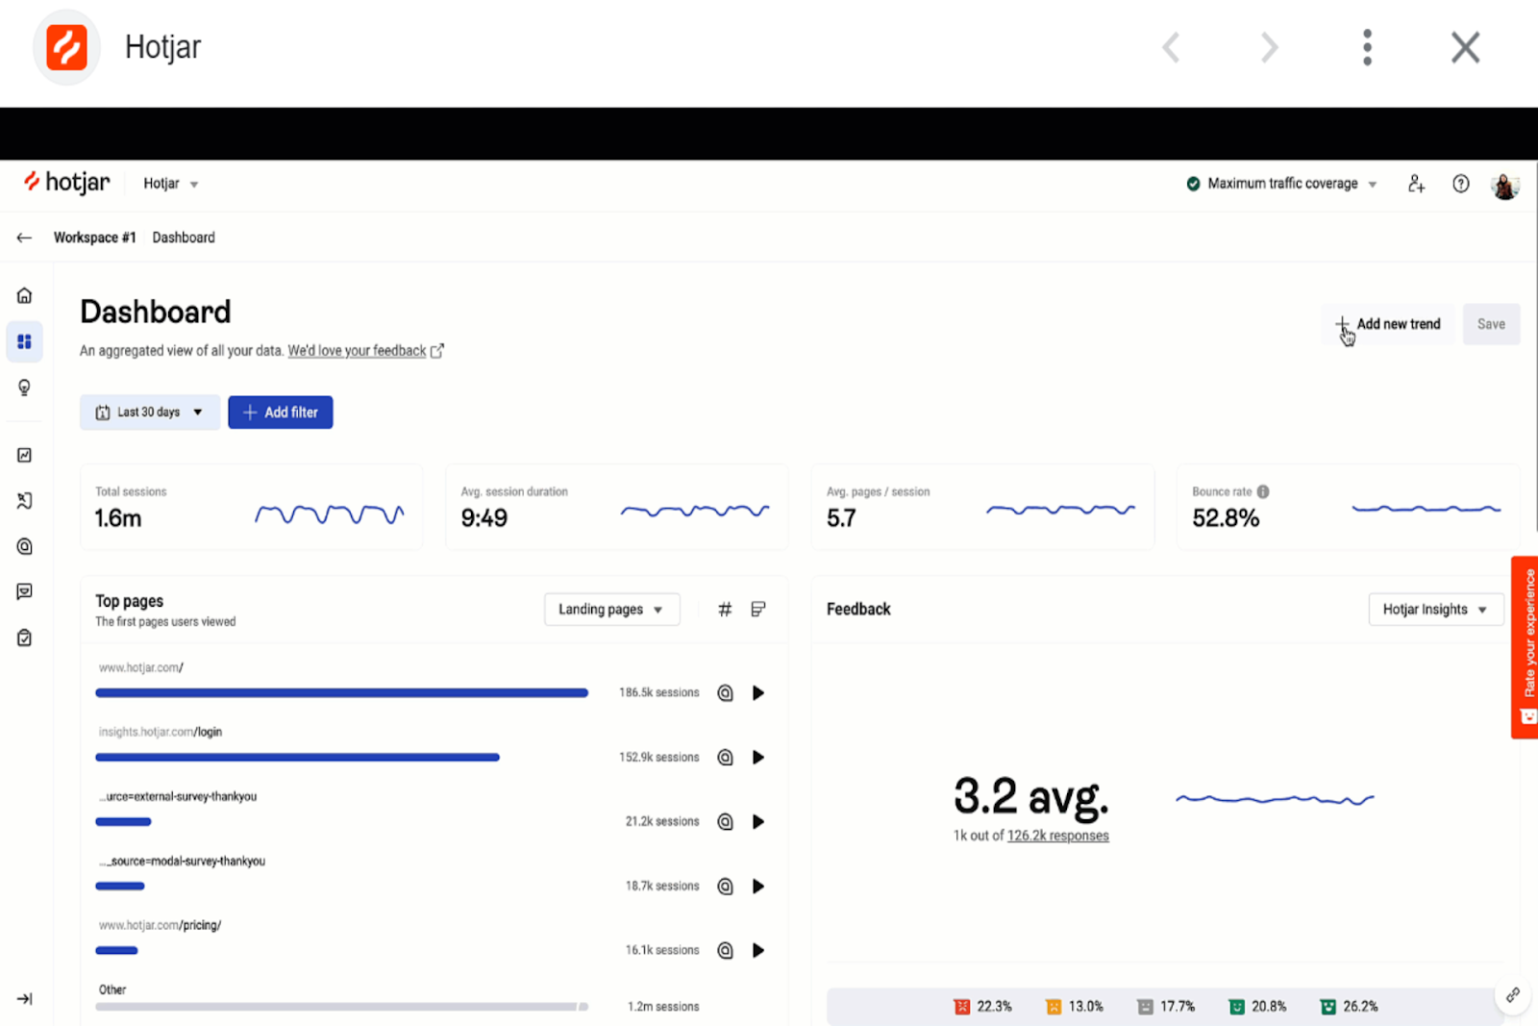Open the Home icon in sidebar
The image size is (1538, 1026).
25,295
